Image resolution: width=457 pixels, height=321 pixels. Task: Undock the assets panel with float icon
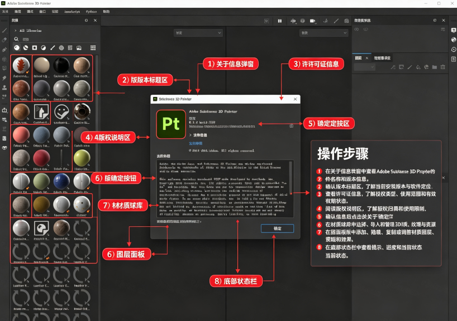click(x=86, y=21)
